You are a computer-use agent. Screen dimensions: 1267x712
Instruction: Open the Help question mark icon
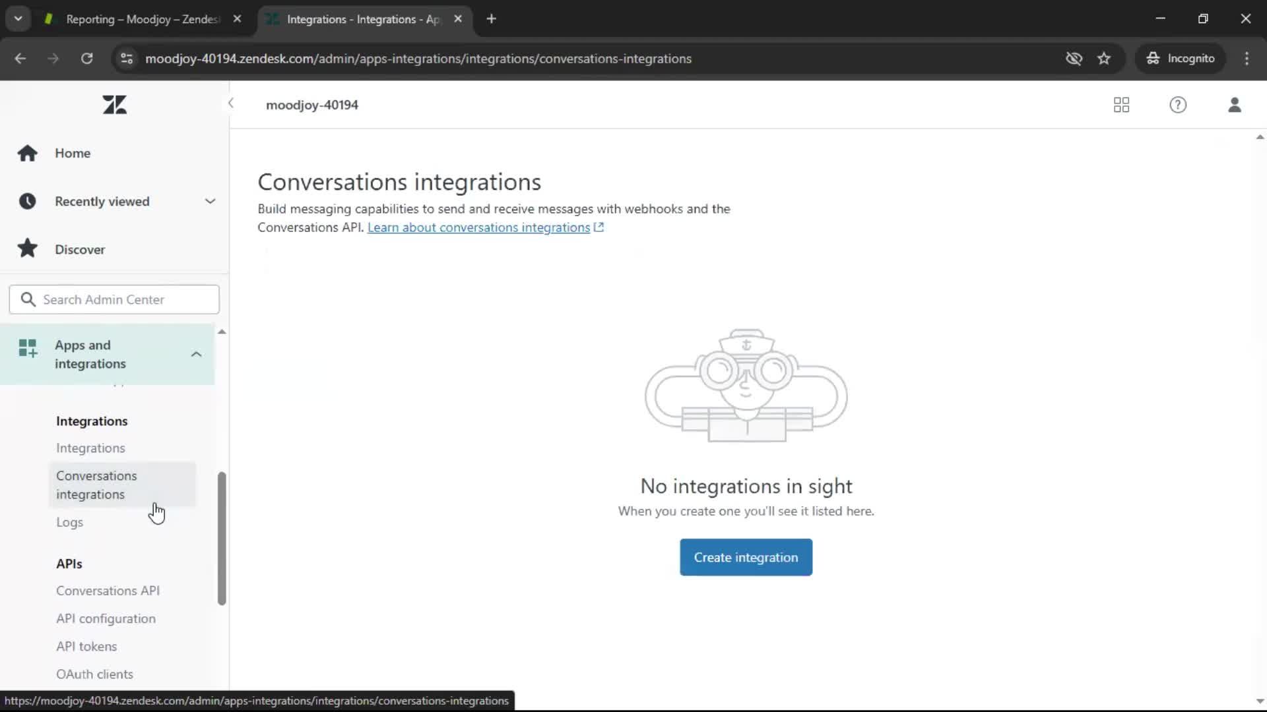pos(1178,105)
